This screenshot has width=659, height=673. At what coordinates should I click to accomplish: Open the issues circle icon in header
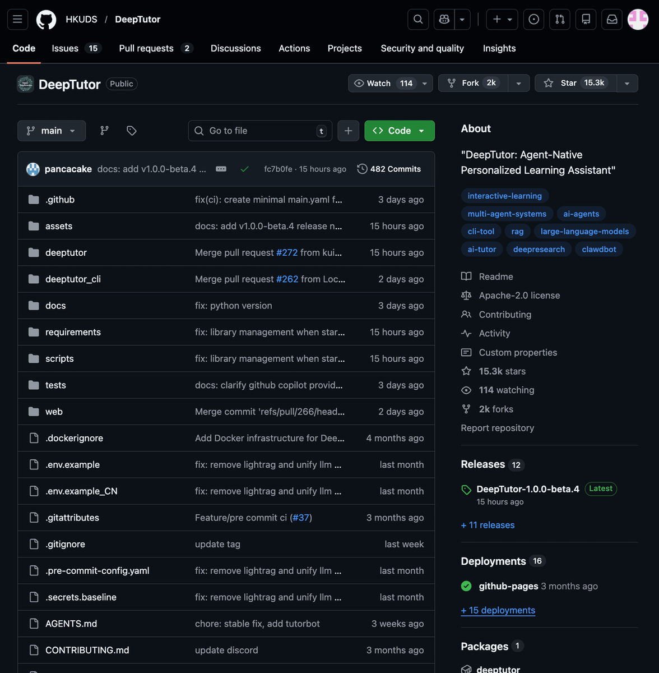[x=534, y=19]
